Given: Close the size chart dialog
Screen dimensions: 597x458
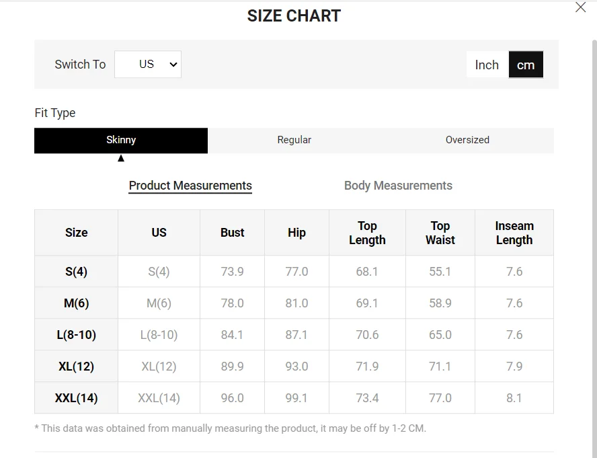Looking at the screenshot, I should [580, 7].
